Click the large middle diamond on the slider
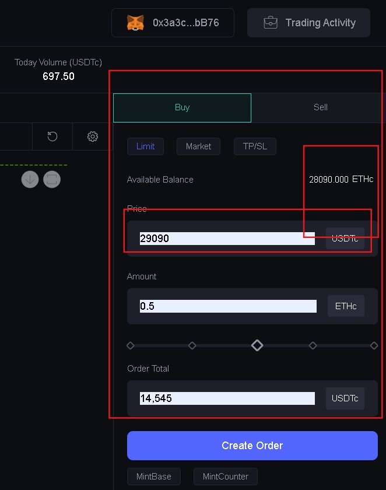This screenshot has height=490, width=386. click(x=257, y=345)
